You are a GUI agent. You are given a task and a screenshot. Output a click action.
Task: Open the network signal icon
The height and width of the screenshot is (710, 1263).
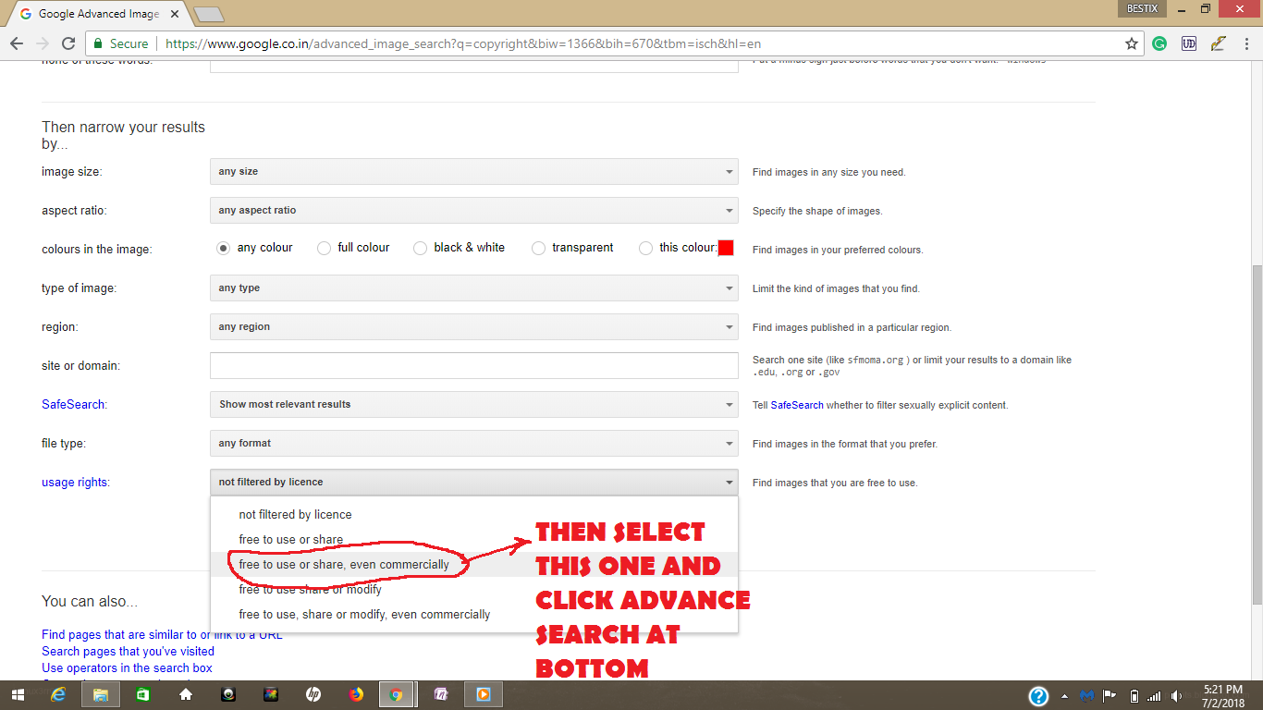(x=1155, y=696)
